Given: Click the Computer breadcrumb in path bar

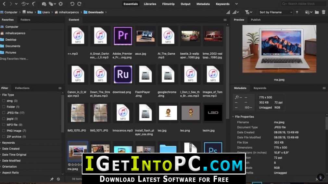Looking at the screenshot, I should [x=9, y=12].
